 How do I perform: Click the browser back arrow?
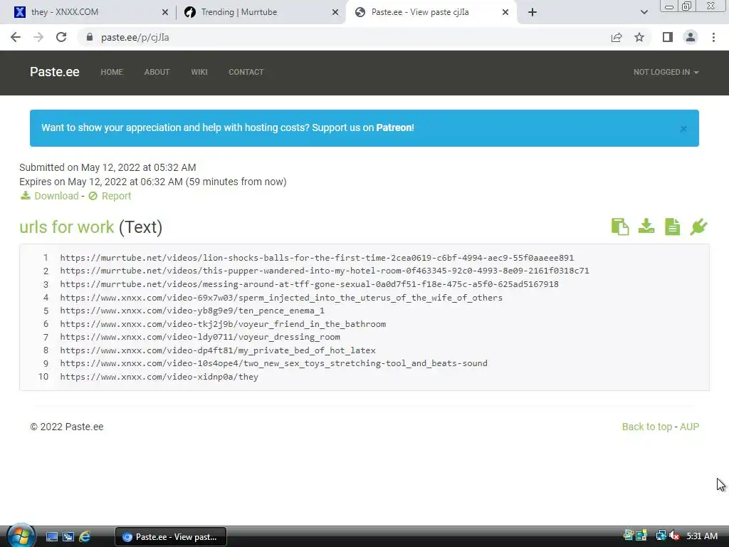point(16,37)
